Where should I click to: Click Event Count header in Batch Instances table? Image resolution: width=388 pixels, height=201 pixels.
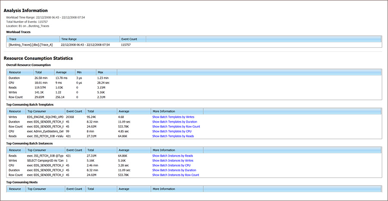click(75, 150)
